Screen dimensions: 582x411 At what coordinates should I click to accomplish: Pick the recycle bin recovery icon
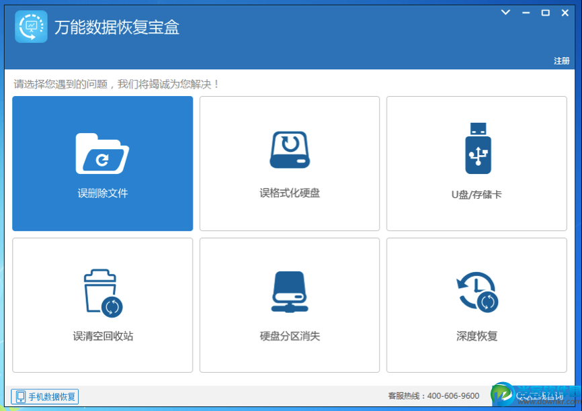point(103,293)
